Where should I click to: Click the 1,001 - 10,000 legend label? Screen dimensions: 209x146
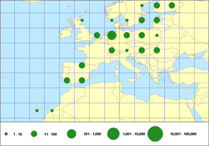(x=134, y=134)
